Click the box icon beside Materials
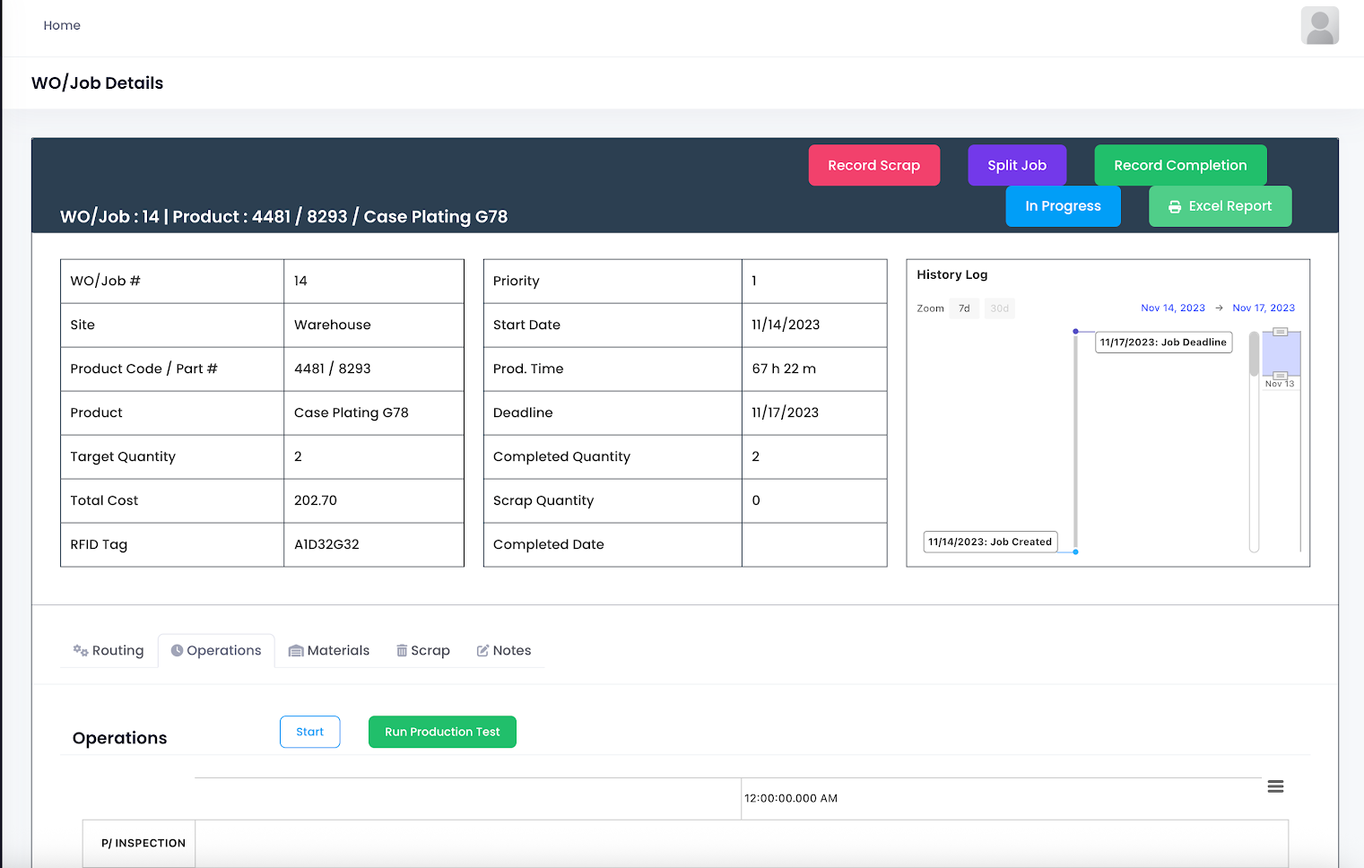The width and height of the screenshot is (1364, 868). [295, 649]
